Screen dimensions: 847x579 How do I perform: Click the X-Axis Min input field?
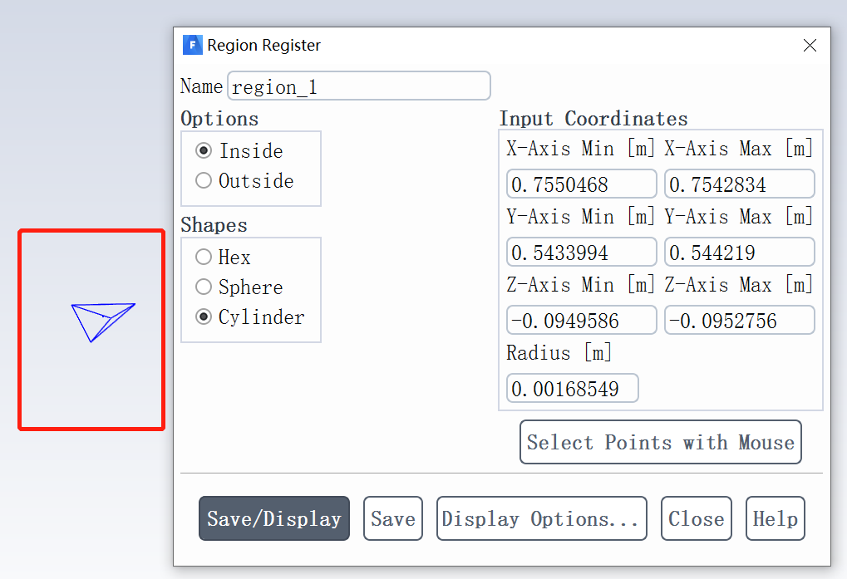[x=581, y=184]
